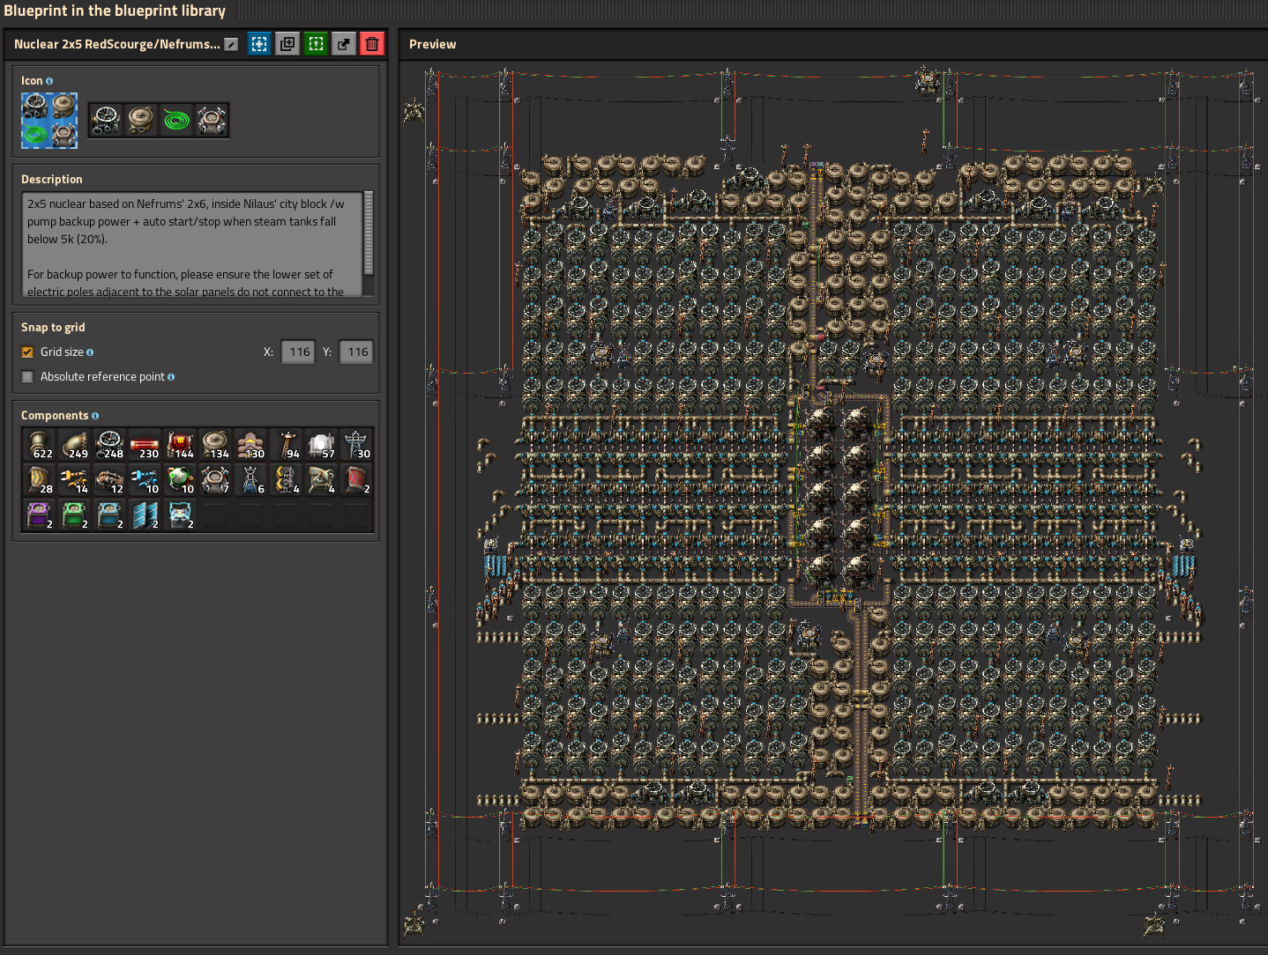The width and height of the screenshot is (1268, 955).
Task: Uncheck the Grid size checkbox
Action: [27, 352]
